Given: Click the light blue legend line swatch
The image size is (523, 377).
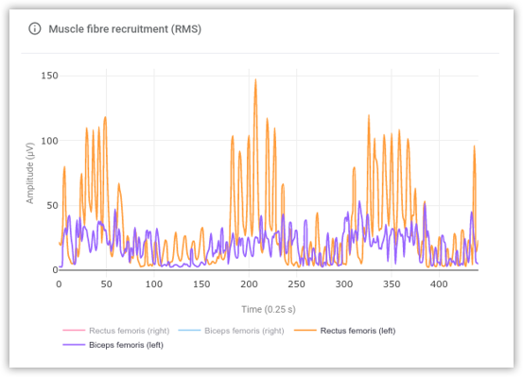Looking at the screenshot, I should tap(189, 331).
